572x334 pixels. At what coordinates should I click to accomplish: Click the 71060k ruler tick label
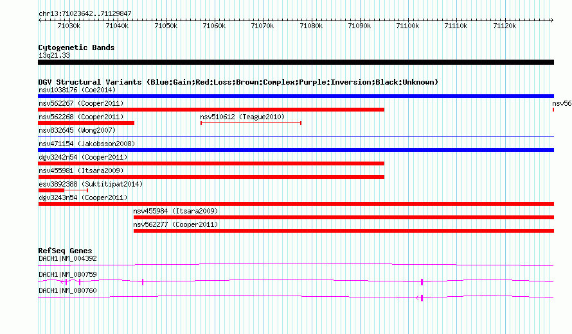tap(214, 26)
